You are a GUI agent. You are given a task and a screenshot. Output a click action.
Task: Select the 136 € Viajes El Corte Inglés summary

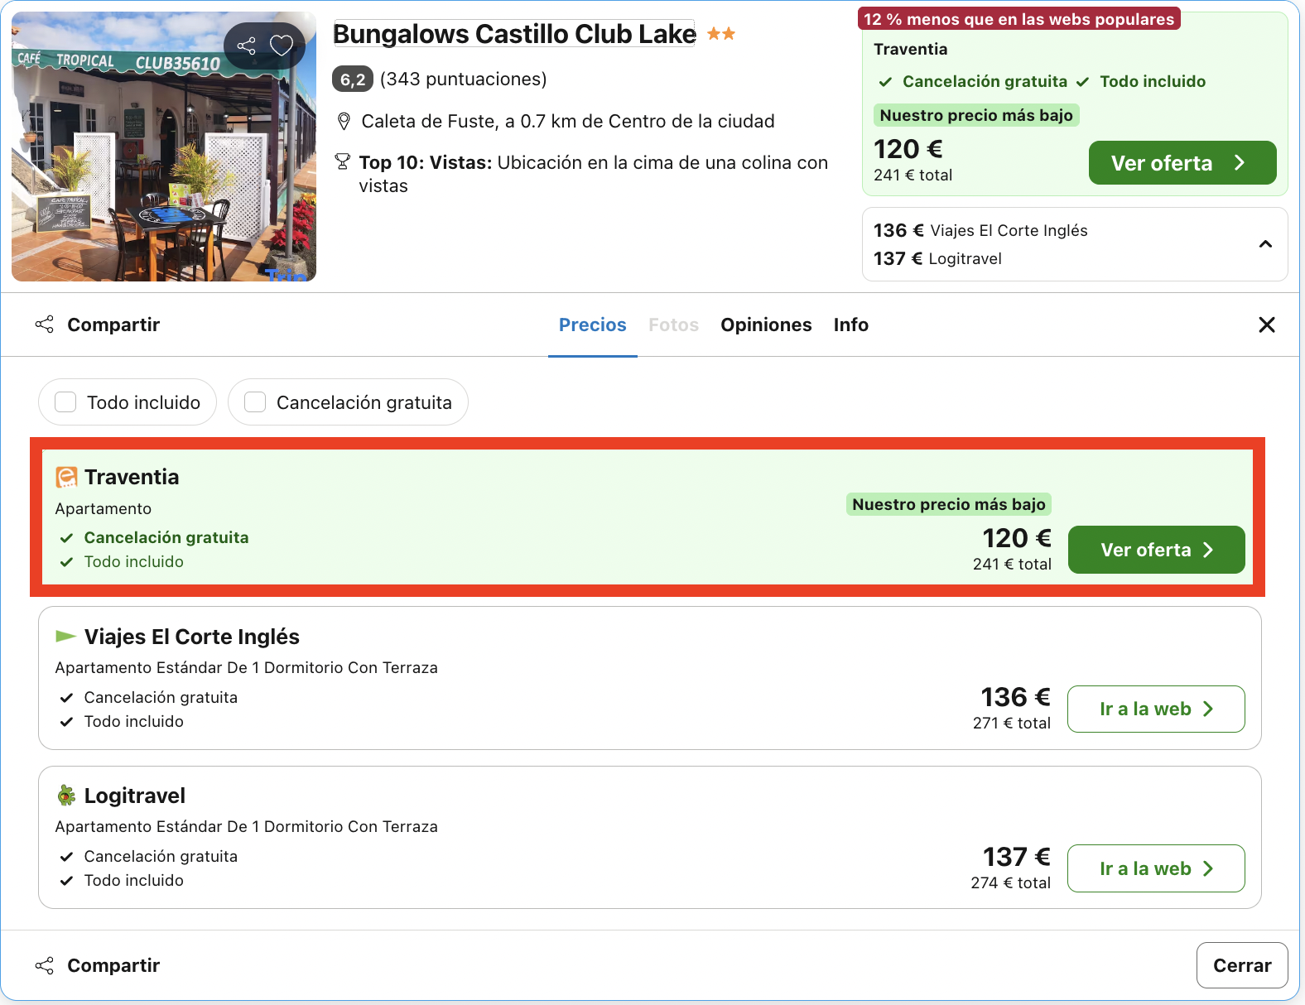pyautogui.click(x=980, y=230)
